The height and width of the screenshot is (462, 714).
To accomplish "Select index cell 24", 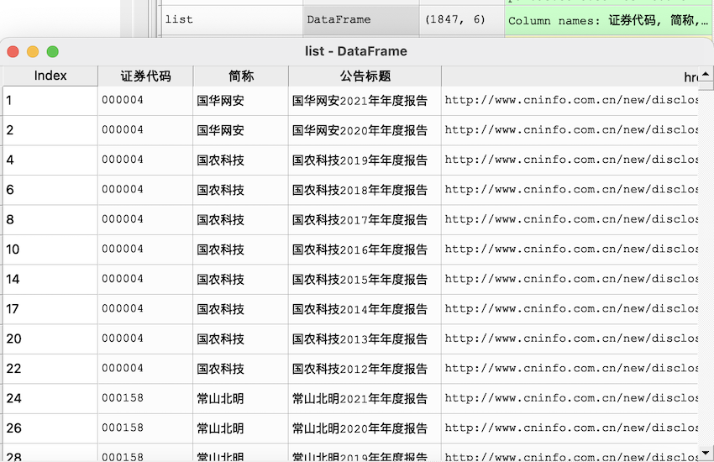I will (x=50, y=399).
